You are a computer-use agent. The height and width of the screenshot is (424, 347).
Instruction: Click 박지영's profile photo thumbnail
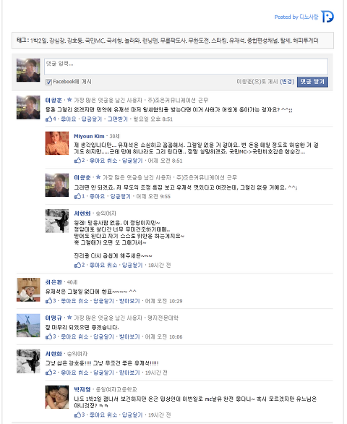point(57,397)
